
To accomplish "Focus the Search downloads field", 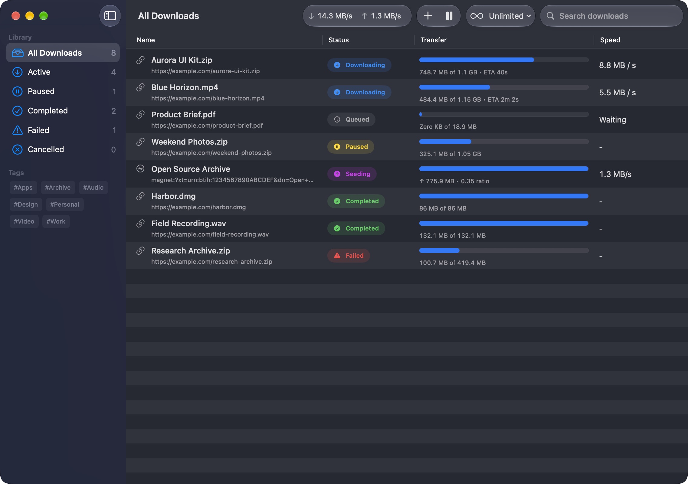I will 611,16.
